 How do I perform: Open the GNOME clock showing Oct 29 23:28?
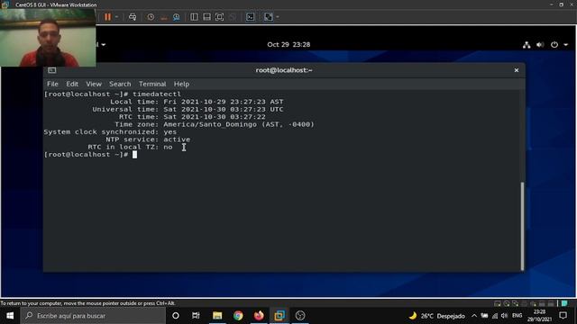click(288, 44)
